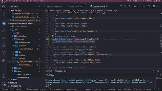Image resolution: width=162 pixels, height=91 pixels.
Task: Switch to the OUTPUT panel tab
Action: (x=49, y=71)
